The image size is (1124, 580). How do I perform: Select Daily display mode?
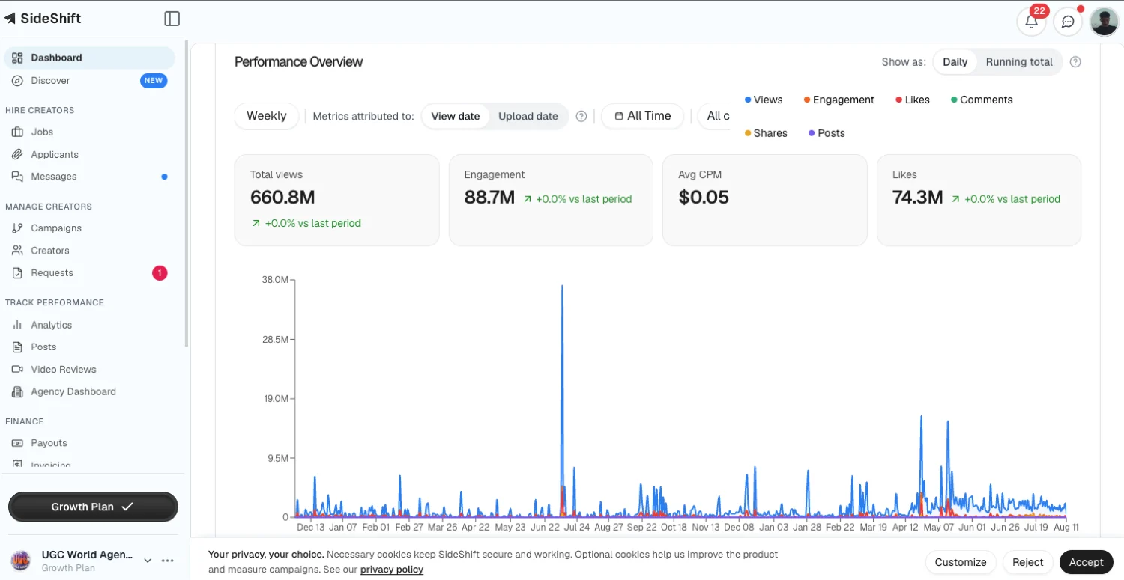(955, 62)
